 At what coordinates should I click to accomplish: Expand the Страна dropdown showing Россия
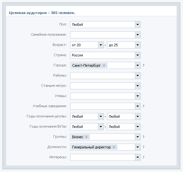pyautogui.click(x=138, y=55)
